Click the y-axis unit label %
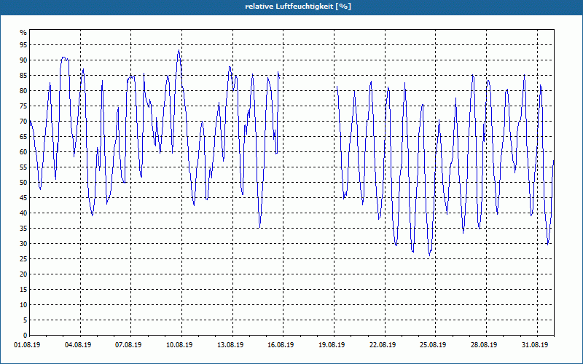Image resolution: width=583 pixels, height=364 pixels. point(23,33)
